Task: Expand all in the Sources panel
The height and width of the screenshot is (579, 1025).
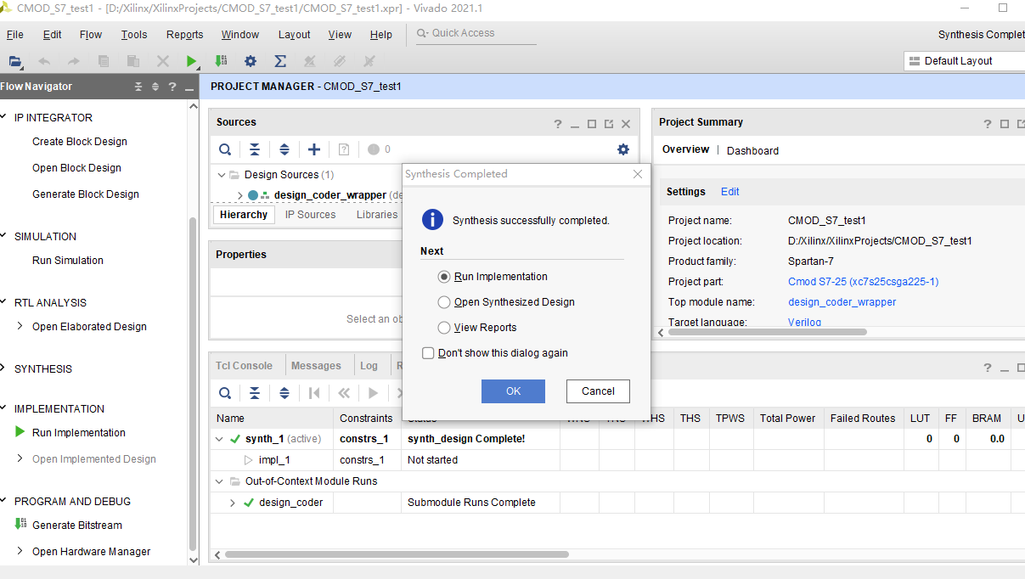Action: [284, 149]
